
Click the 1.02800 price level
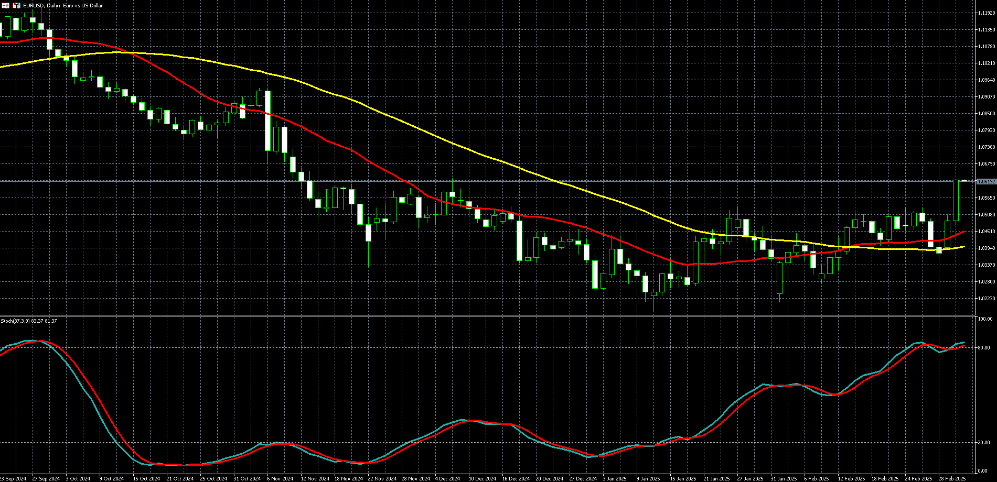click(x=987, y=282)
